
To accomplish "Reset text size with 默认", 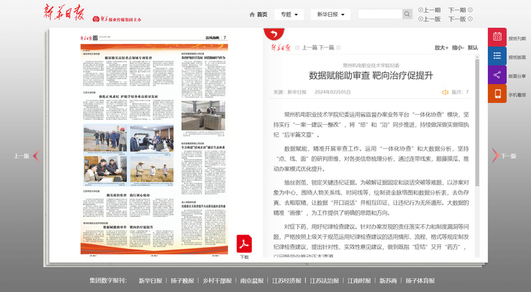I will tap(473, 48).
